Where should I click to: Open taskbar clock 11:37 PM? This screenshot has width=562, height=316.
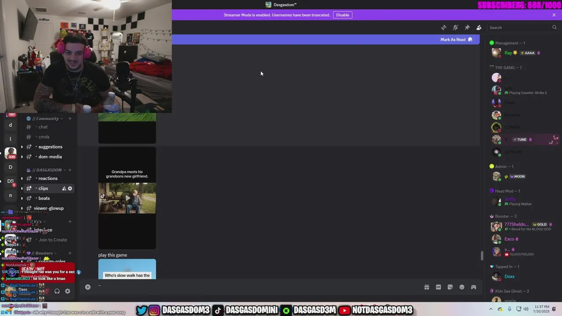click(541, 309)
